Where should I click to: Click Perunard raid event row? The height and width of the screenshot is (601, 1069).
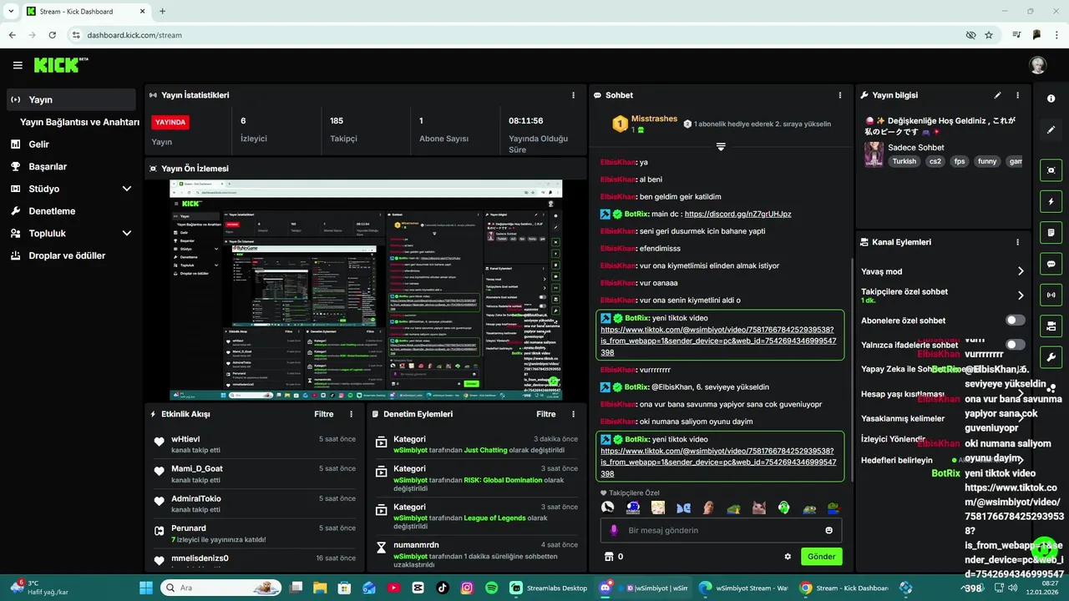click(x=255, y=533)
